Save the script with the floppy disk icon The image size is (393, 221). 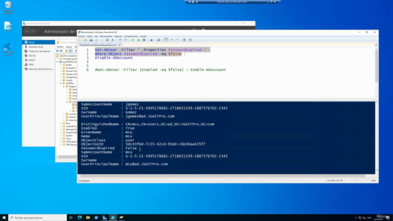(91, 40)
